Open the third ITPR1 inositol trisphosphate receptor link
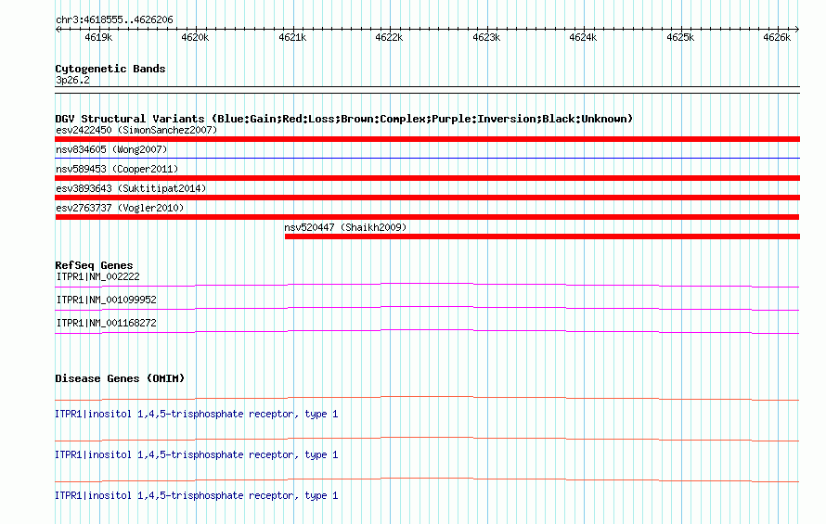826x524 pixels. tap(196, 495)
